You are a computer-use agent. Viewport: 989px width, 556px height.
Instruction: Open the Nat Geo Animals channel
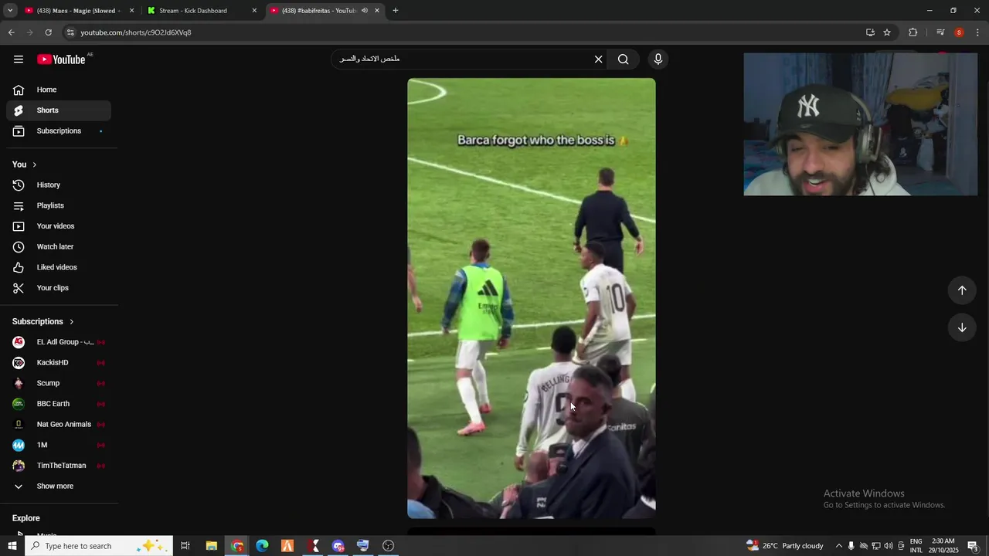tap(59, 425)
